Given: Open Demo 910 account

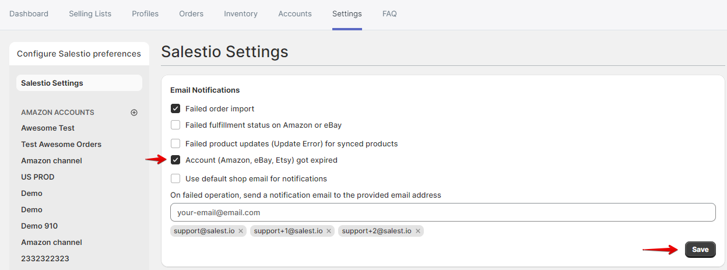Looking at the screenshot, I should coord(39,226).
